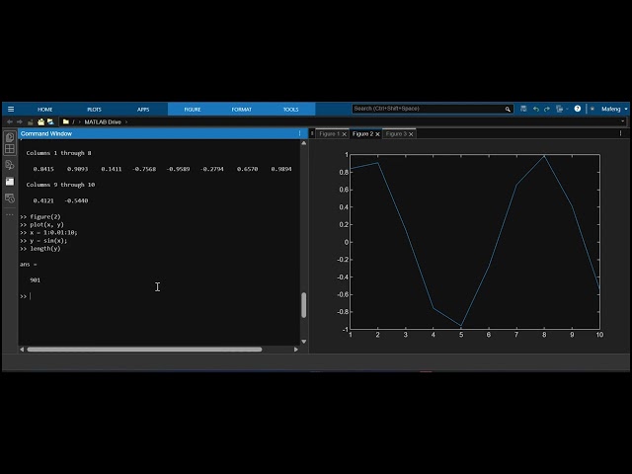Click the Command Window scroll up arrow
632x474 pixels.
pyautogui.click(x=304, y=143)
